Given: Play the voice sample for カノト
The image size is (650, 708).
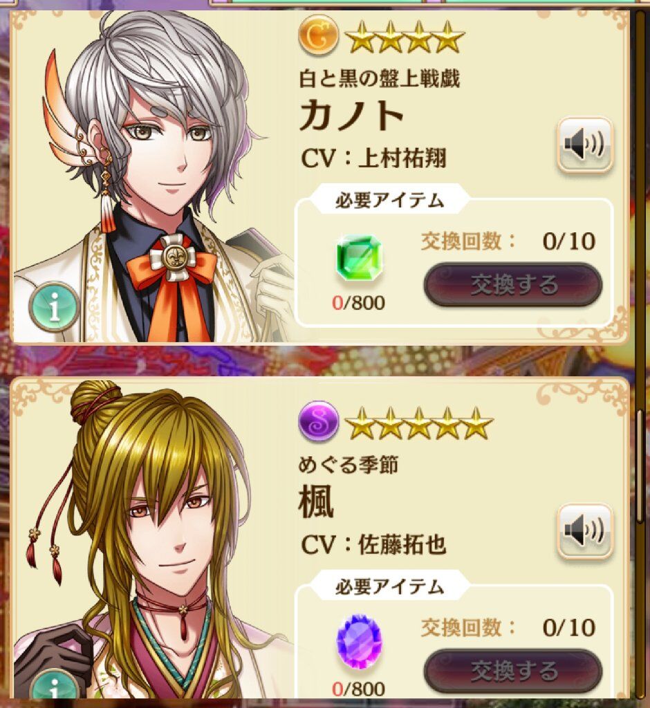Looking at the screenshot, I should [x=585, y=145].
